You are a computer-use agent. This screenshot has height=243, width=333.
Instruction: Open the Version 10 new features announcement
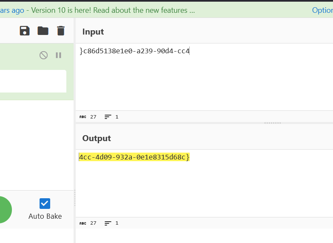pos(113,10)
